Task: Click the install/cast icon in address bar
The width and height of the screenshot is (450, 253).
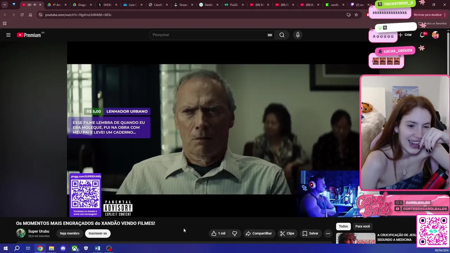Action: [348, 15]
